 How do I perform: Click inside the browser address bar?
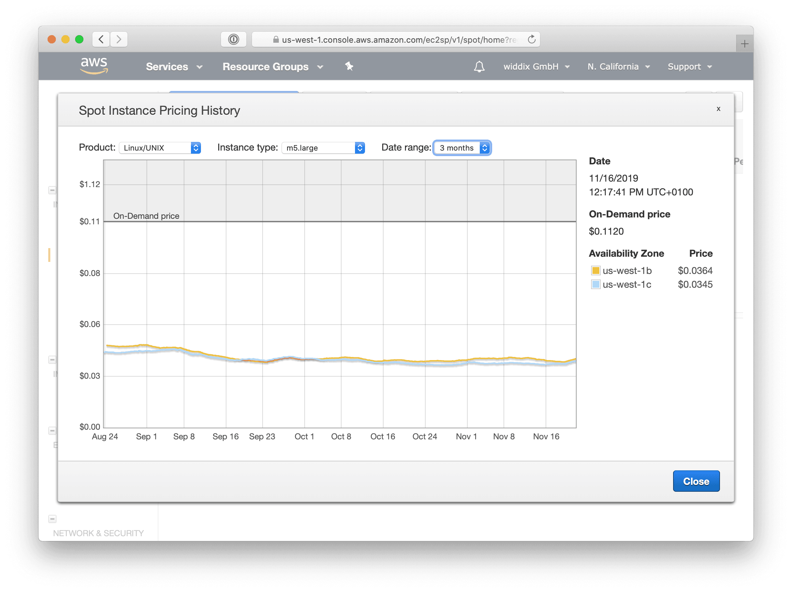(394, 40)
